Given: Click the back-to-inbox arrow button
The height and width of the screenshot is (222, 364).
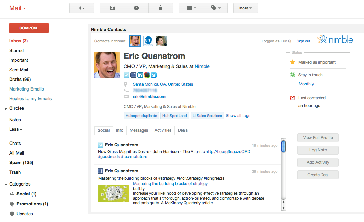Looking at the screenshot, I should point(82,8).
